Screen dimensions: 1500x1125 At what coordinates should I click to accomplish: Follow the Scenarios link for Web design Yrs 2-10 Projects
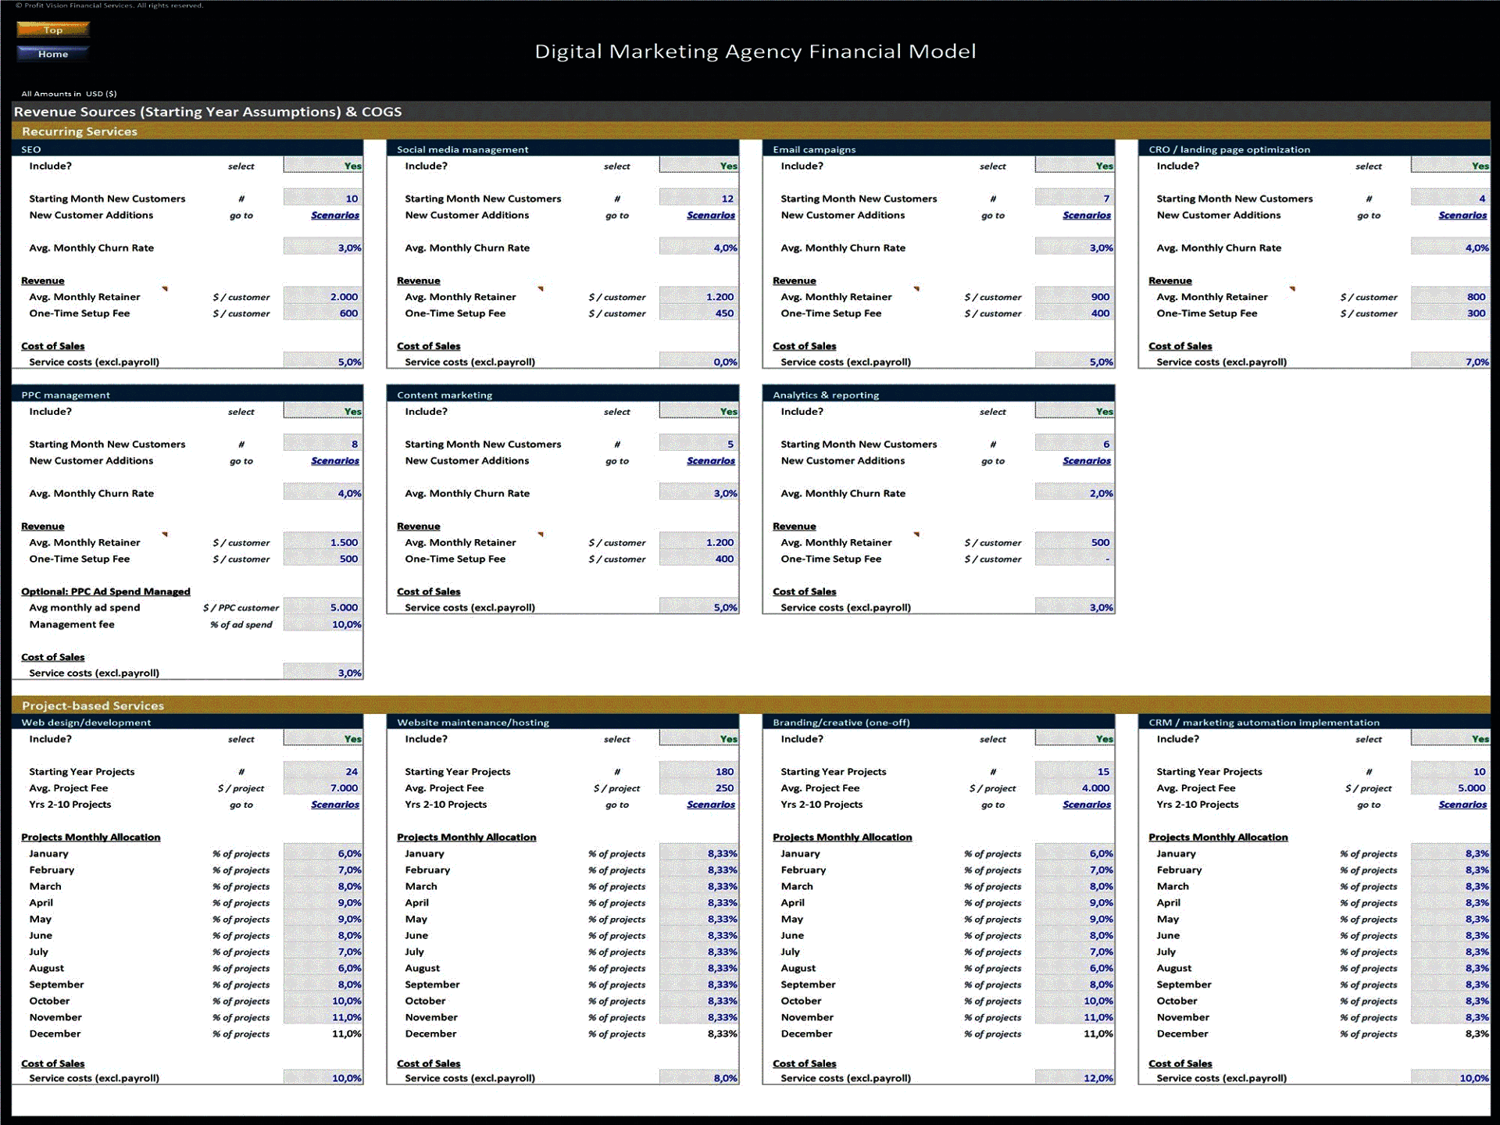pos(334,804)
